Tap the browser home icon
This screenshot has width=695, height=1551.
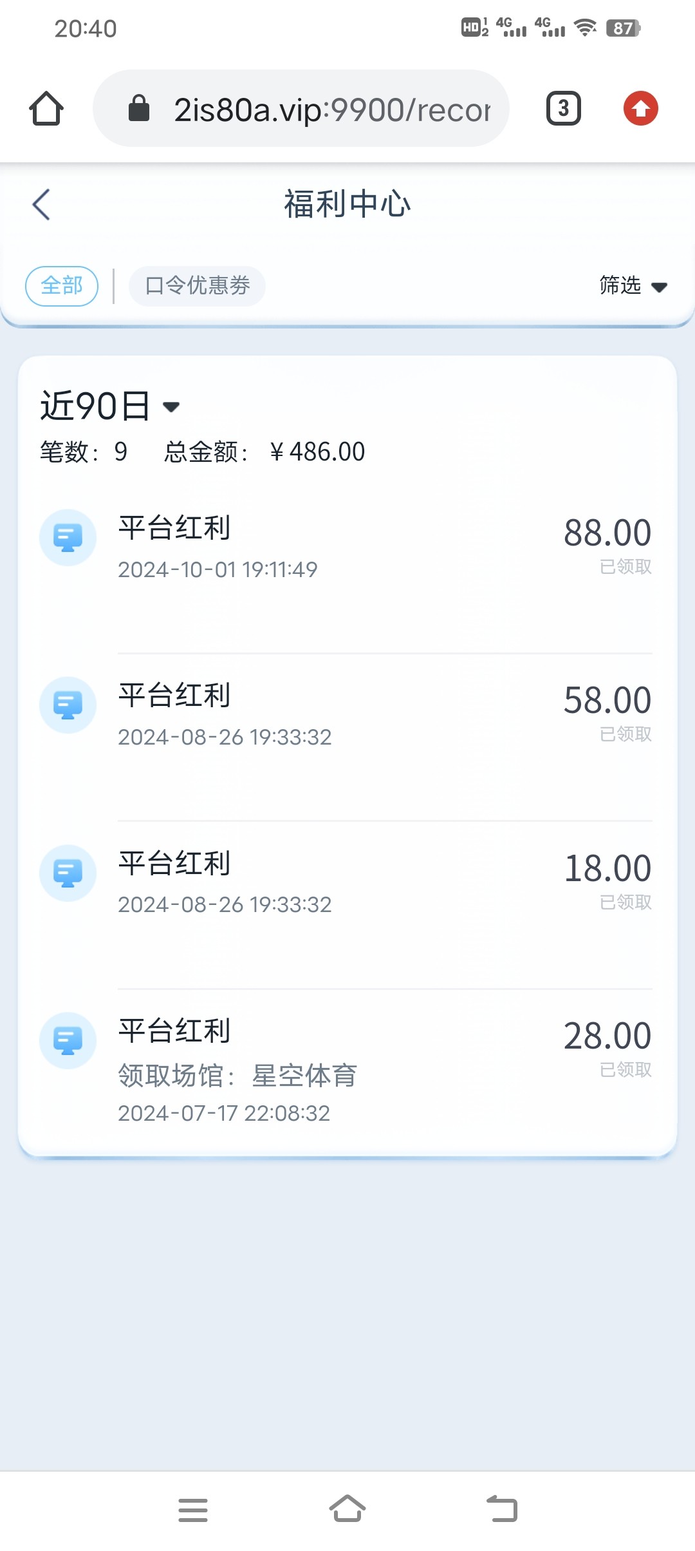coord(46,108)
